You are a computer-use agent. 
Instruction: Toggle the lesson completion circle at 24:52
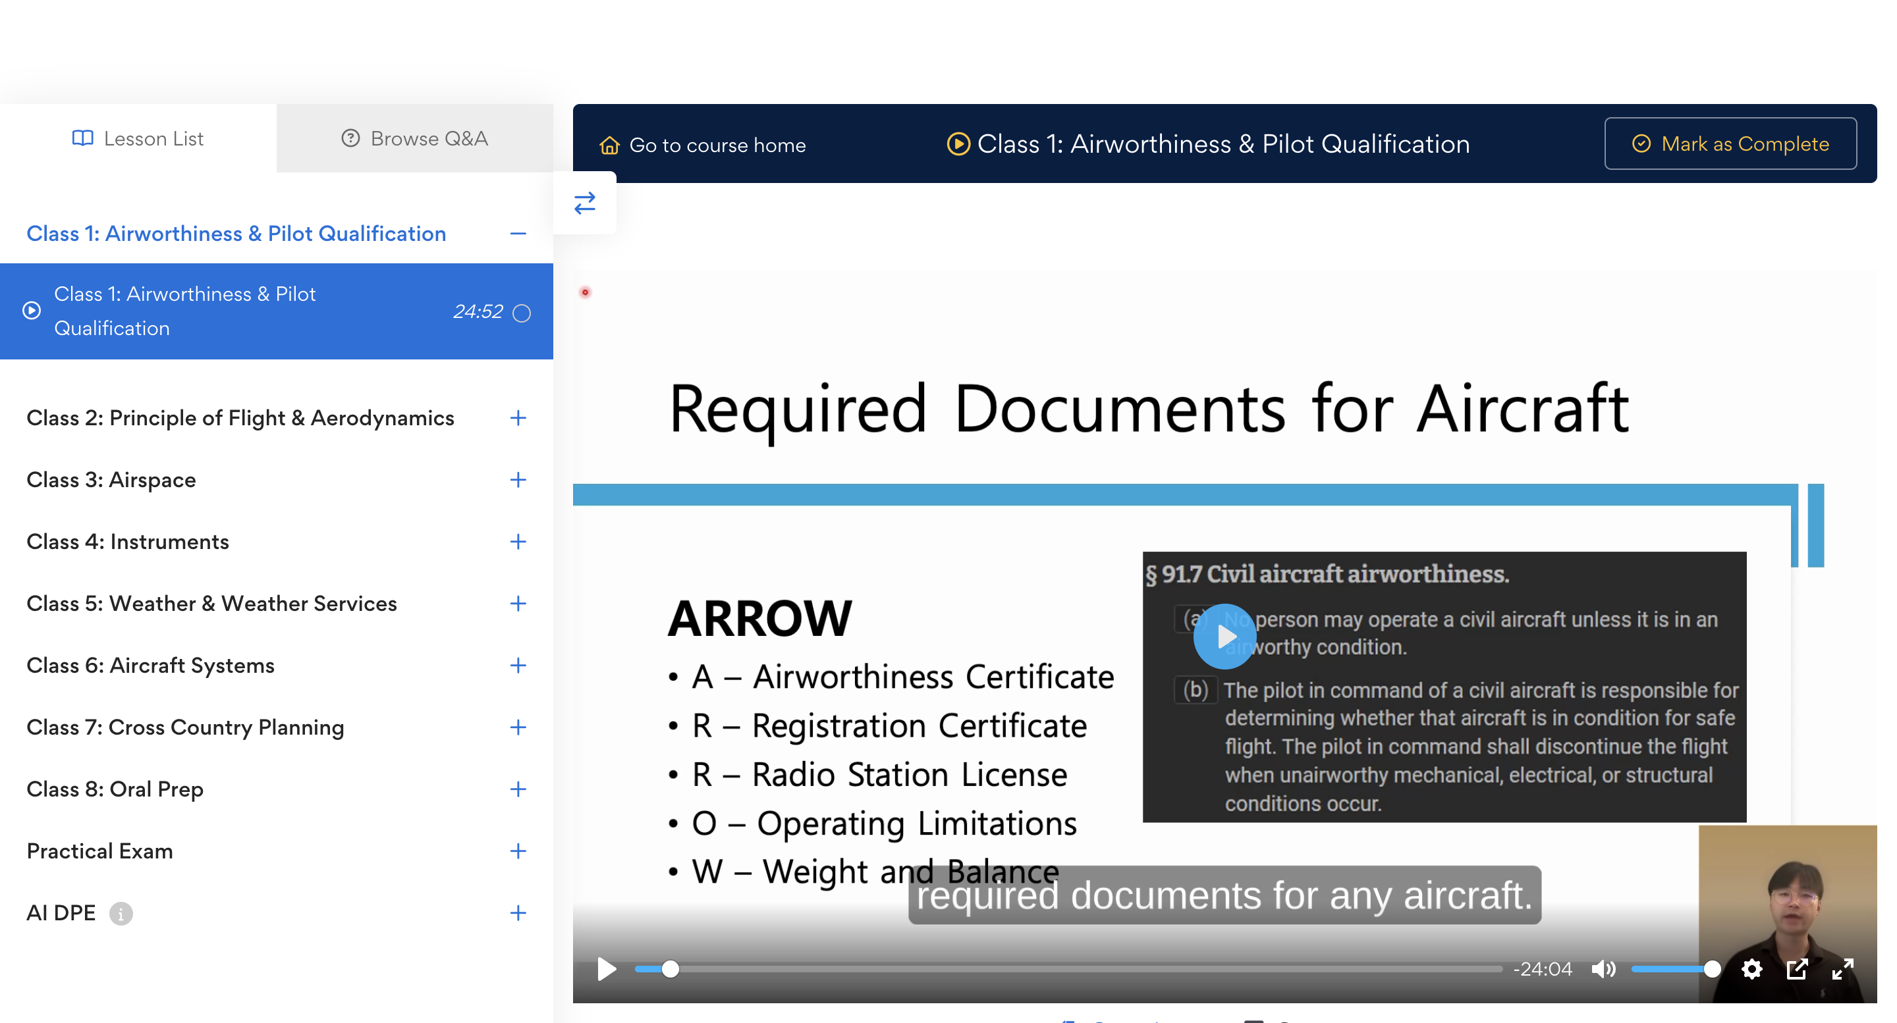click(x=522, y=313)
